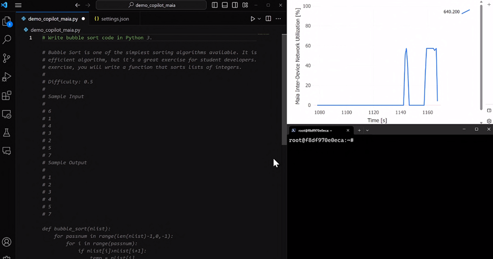Open the Source Control view
493x259 pixels.
[7, 58]
